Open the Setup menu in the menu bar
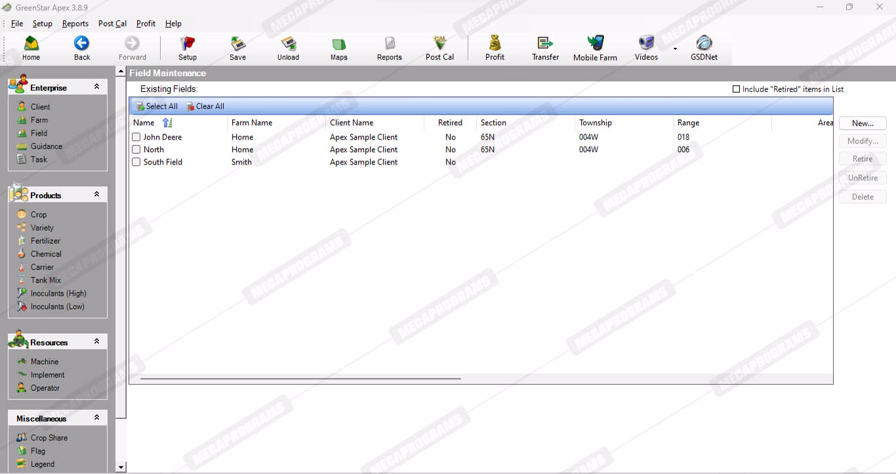Image resolution: width=896 pixels, height=474 pixels. click(42, 24)
